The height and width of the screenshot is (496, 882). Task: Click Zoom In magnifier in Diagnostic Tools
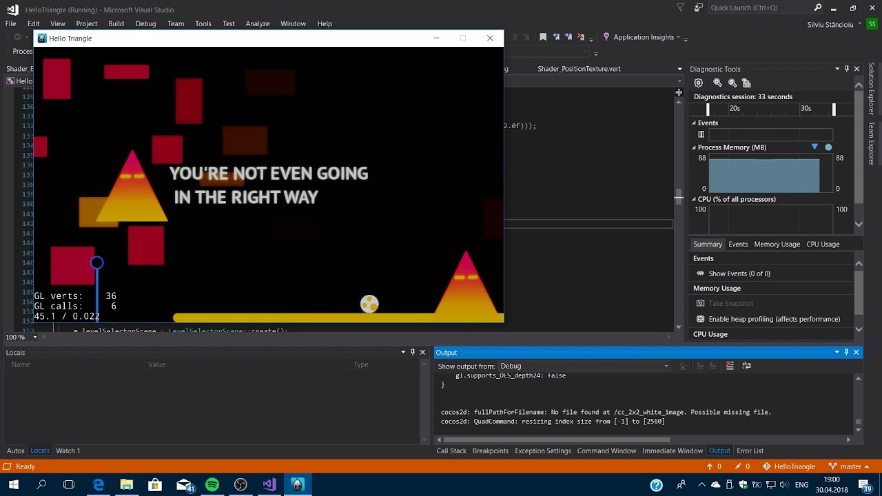pos(717,83)
